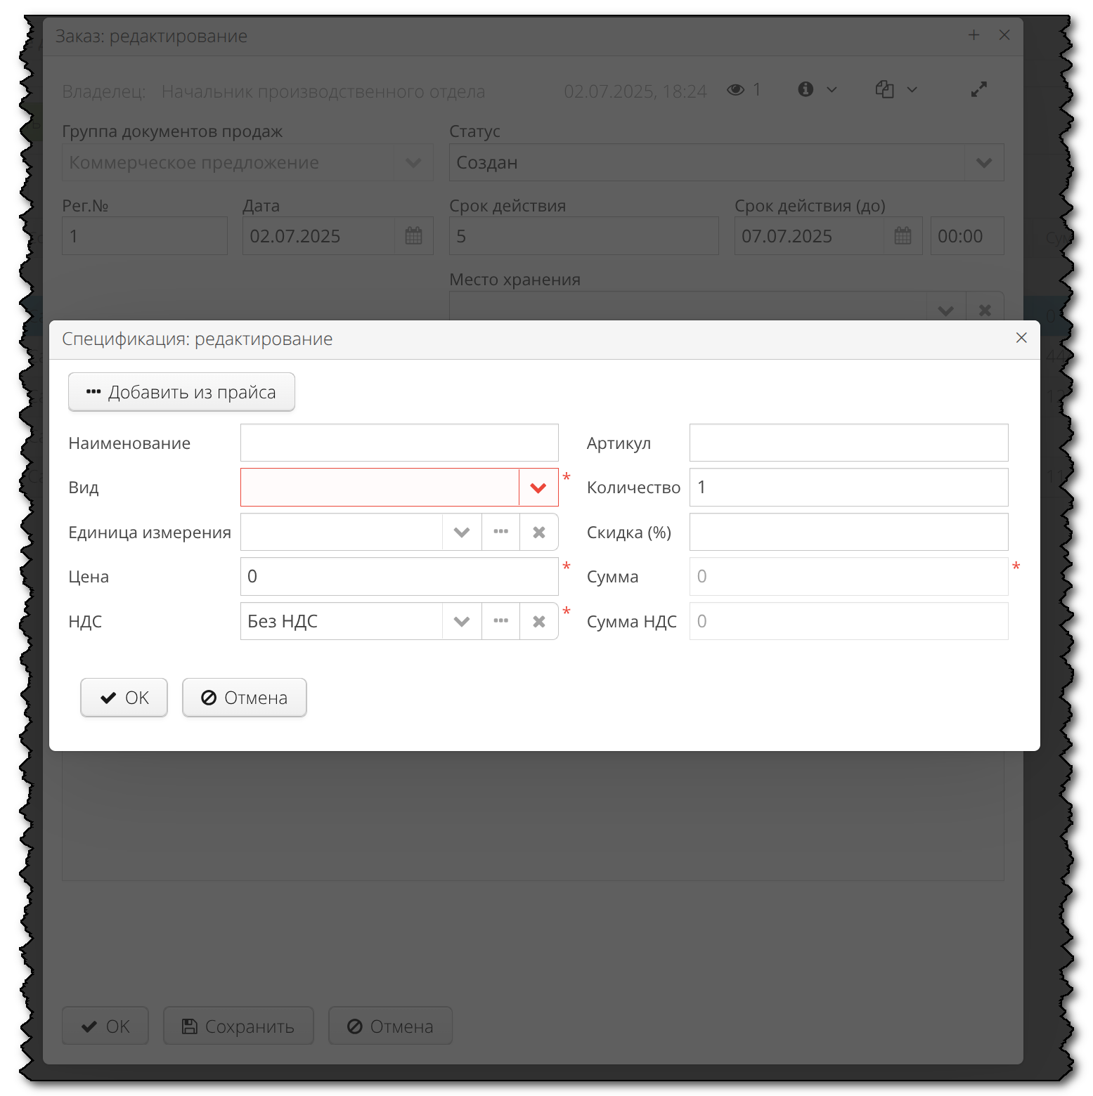Image resolution: width=1093 pixels, height=1096 pixels.
Task: Click the eye view counter icon
Action: 736,89
